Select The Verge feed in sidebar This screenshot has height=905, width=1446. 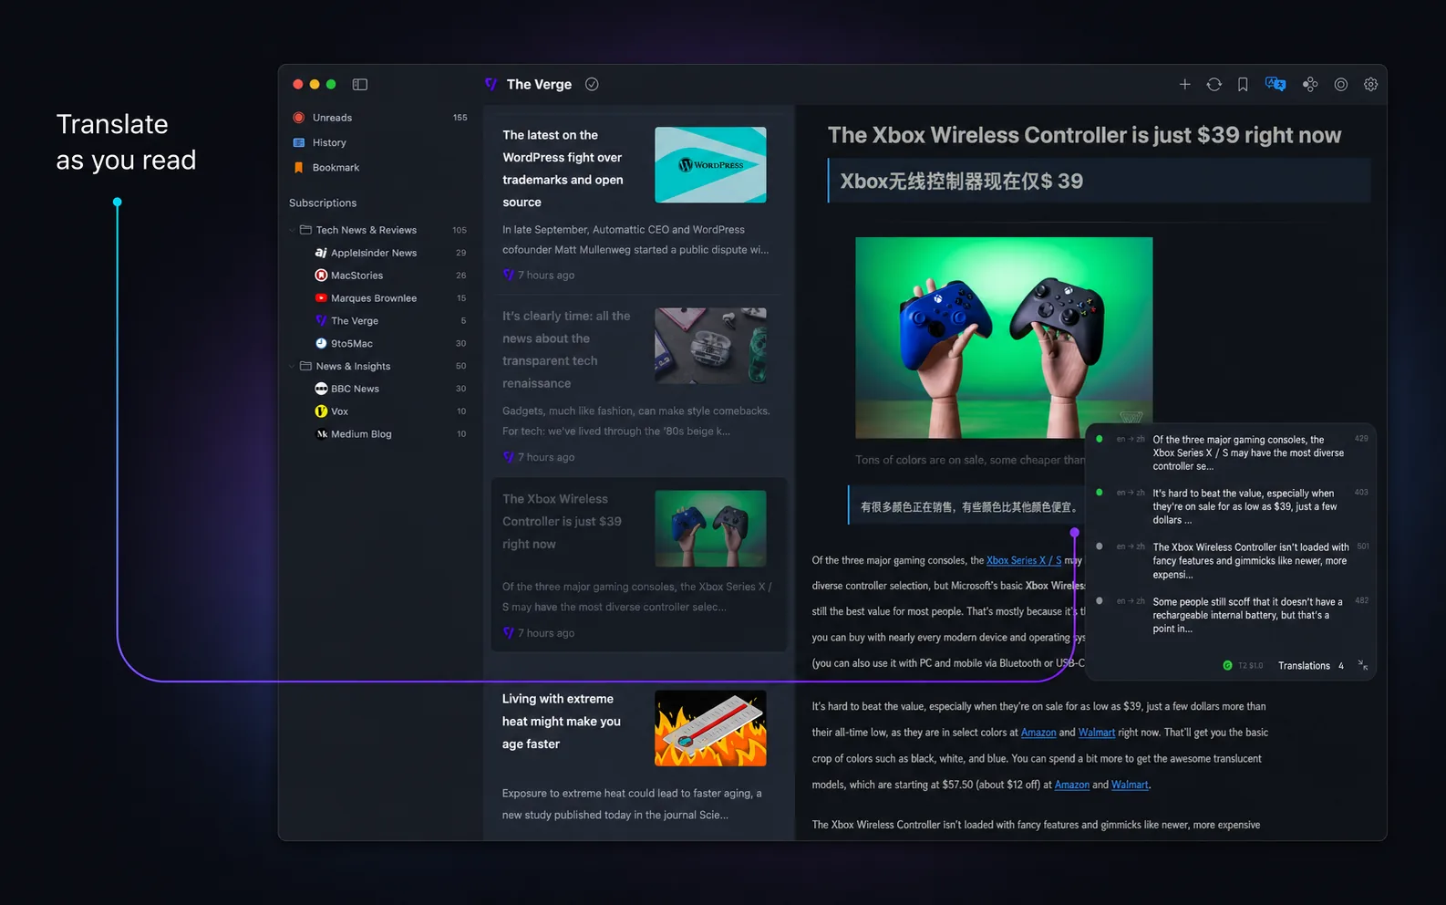pyautogui.click(x=390, y=321)
